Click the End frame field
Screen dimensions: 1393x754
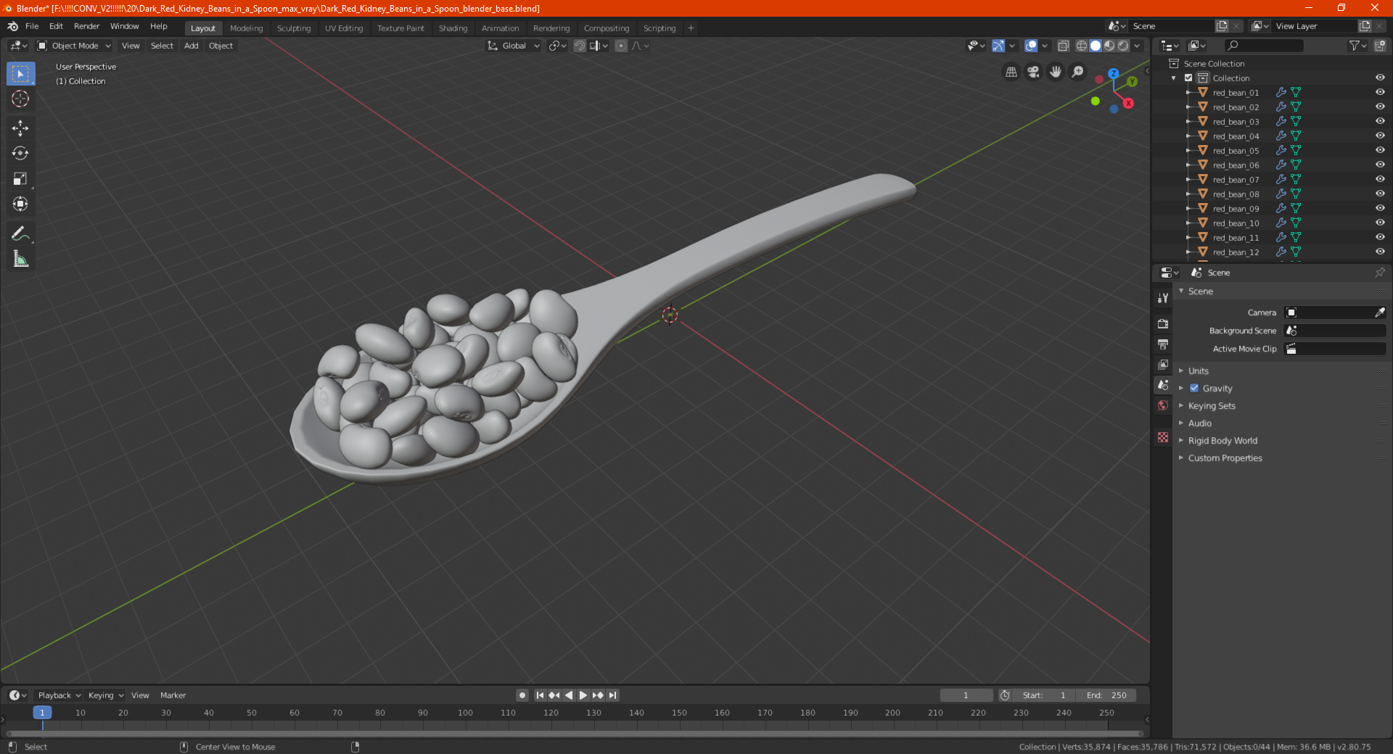click(1106, 695)
